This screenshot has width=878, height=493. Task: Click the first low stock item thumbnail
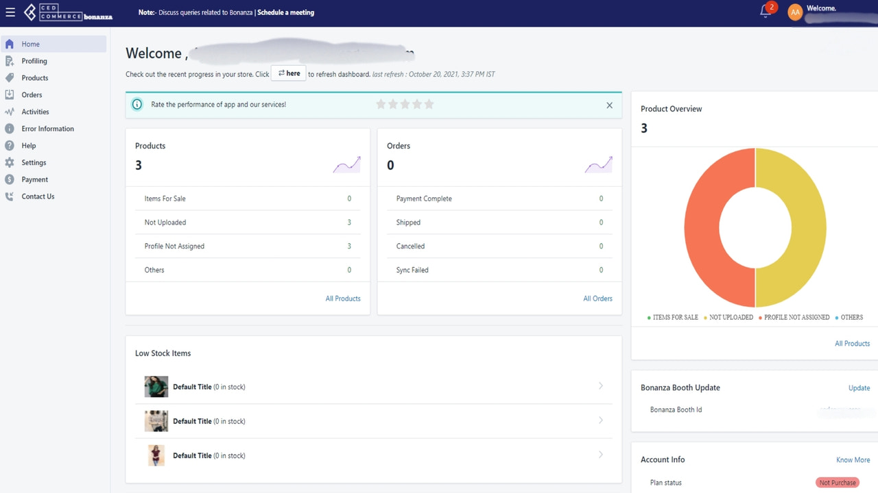click(156, 386)
